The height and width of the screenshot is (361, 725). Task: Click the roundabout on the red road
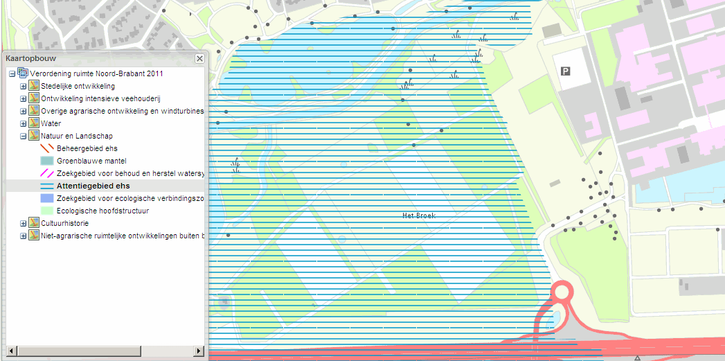click(x=562, y=292)
